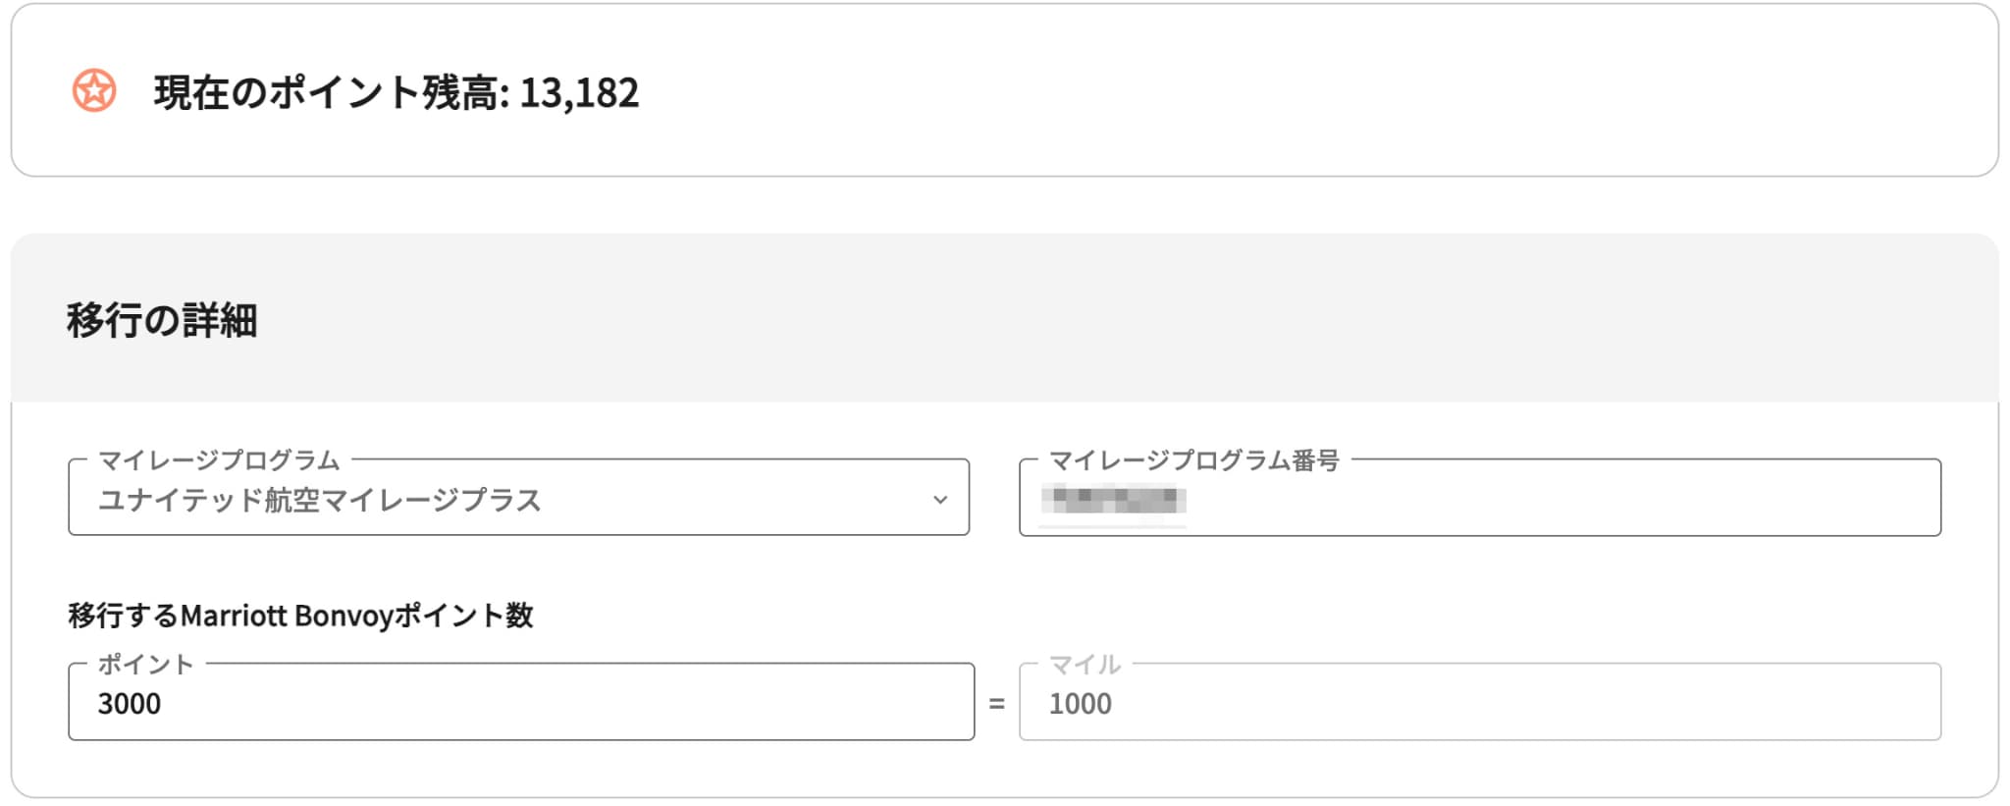Click the orange star points icon
2010x806 pixels.
click(94, 91)
